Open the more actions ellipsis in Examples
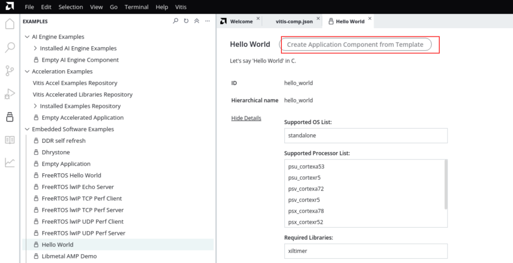 pos(207,21)
